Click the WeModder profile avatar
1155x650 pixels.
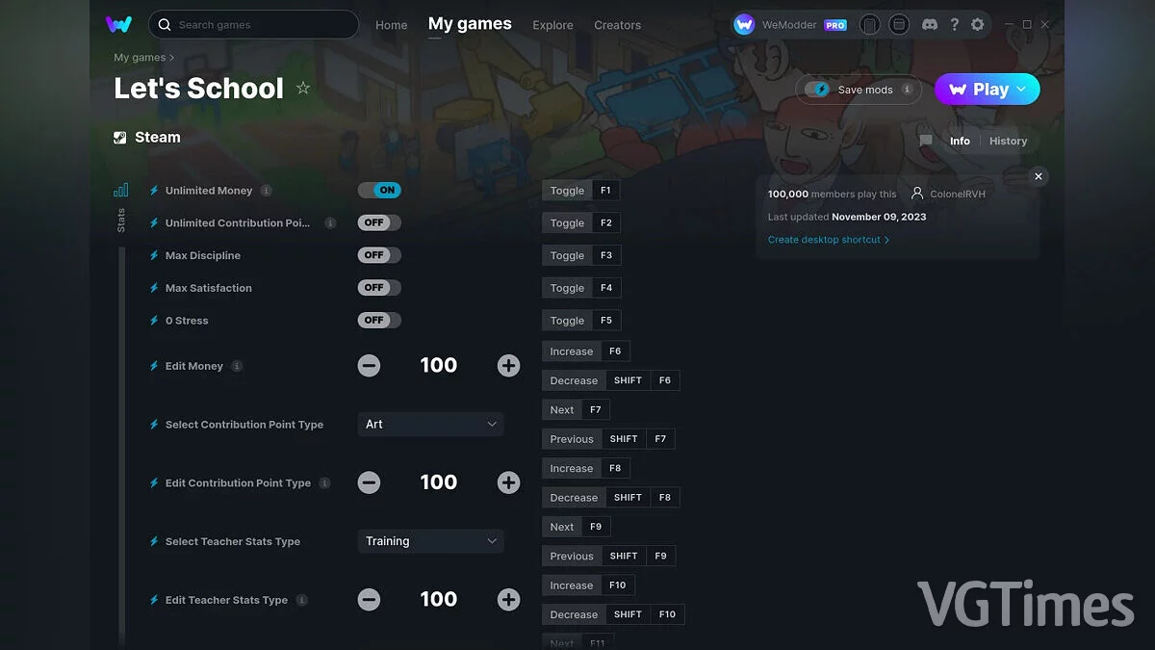(x=744, y=24)
